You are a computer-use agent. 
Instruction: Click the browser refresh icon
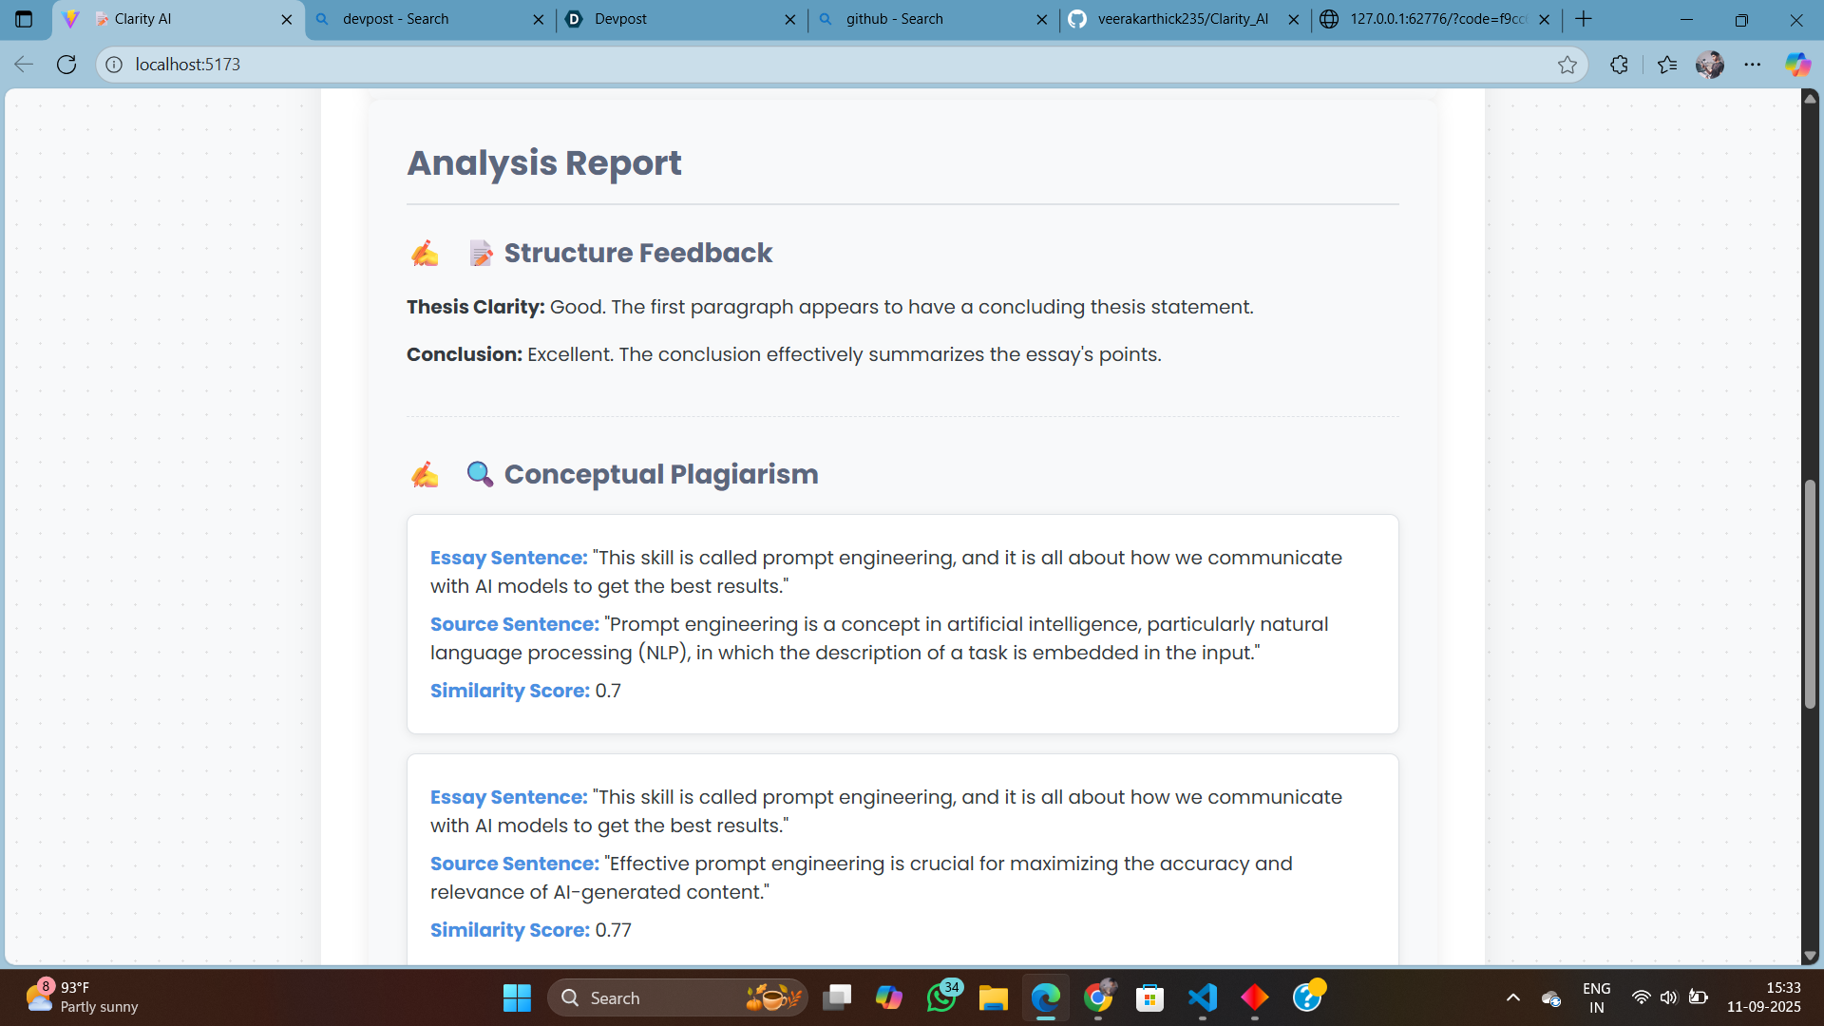pyautogui.click(x=66, y=65)
